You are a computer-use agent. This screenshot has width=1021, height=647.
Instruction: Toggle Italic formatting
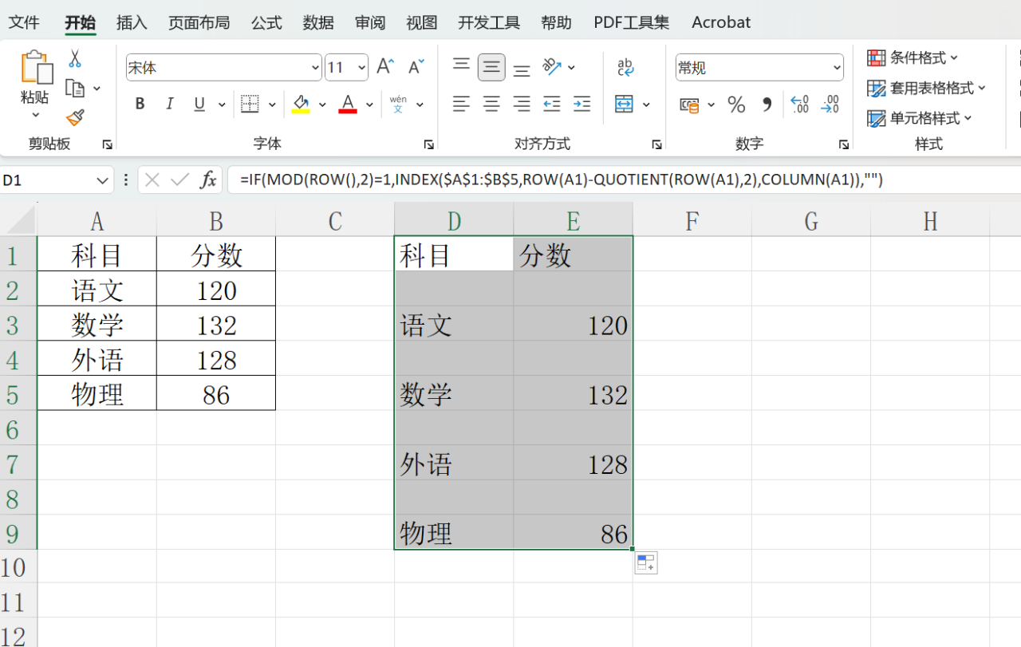(169, 104)
